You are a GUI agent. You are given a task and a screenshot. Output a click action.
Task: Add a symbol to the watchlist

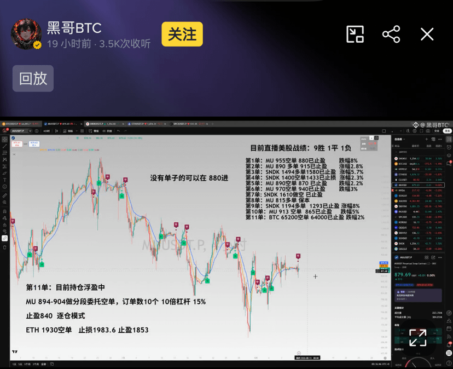pos(426,139)
